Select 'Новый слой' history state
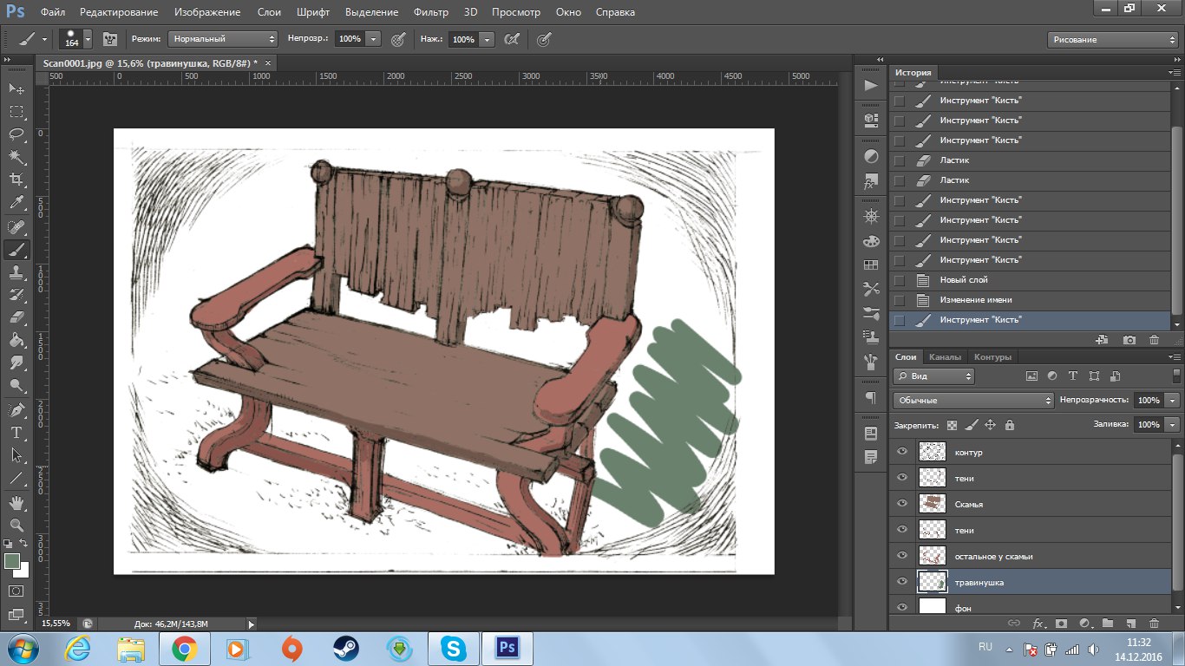 [x=963, y=280]
